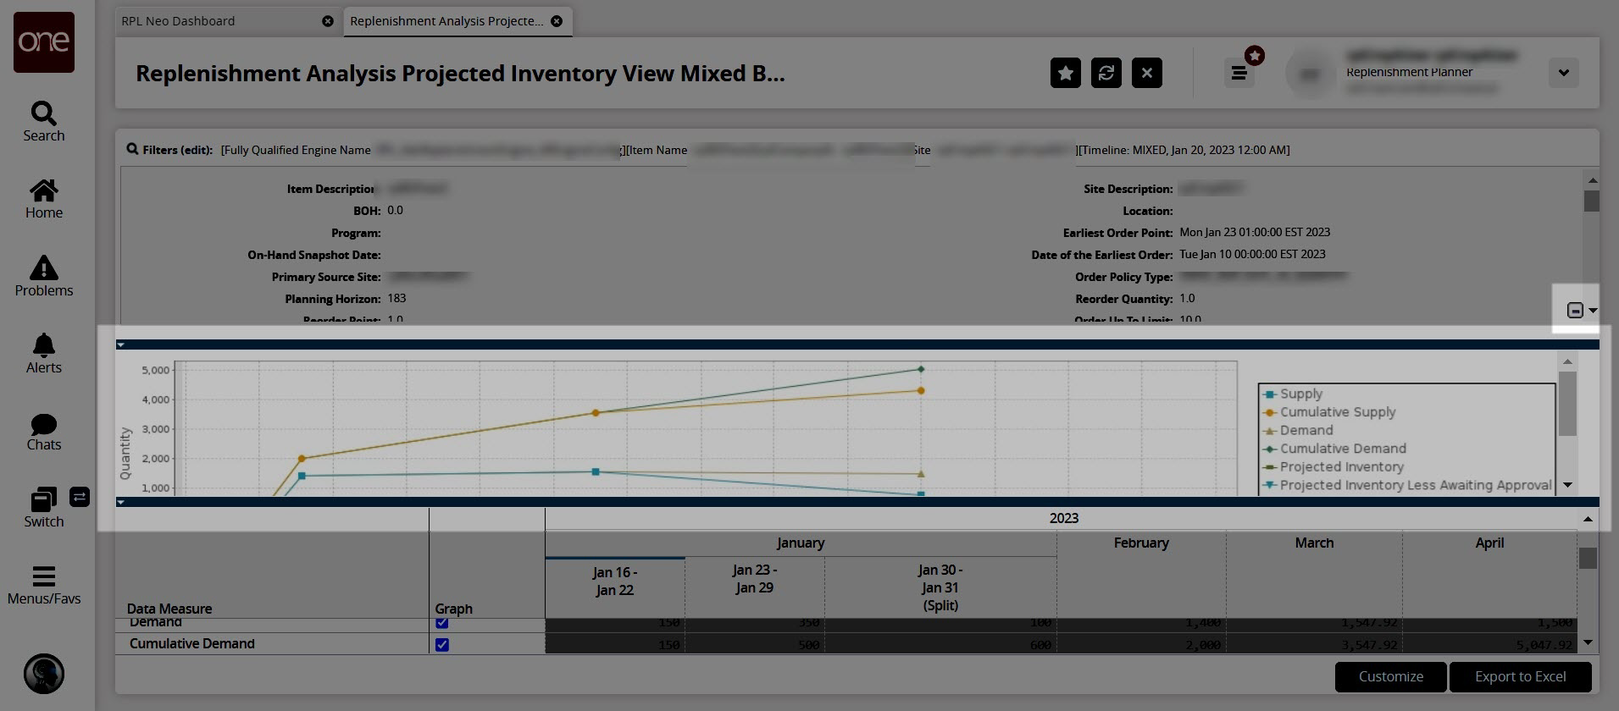Select the Jan 16 - Jan 22 week column
This screenshot has width=1619, height=711.
pos(615,581)
